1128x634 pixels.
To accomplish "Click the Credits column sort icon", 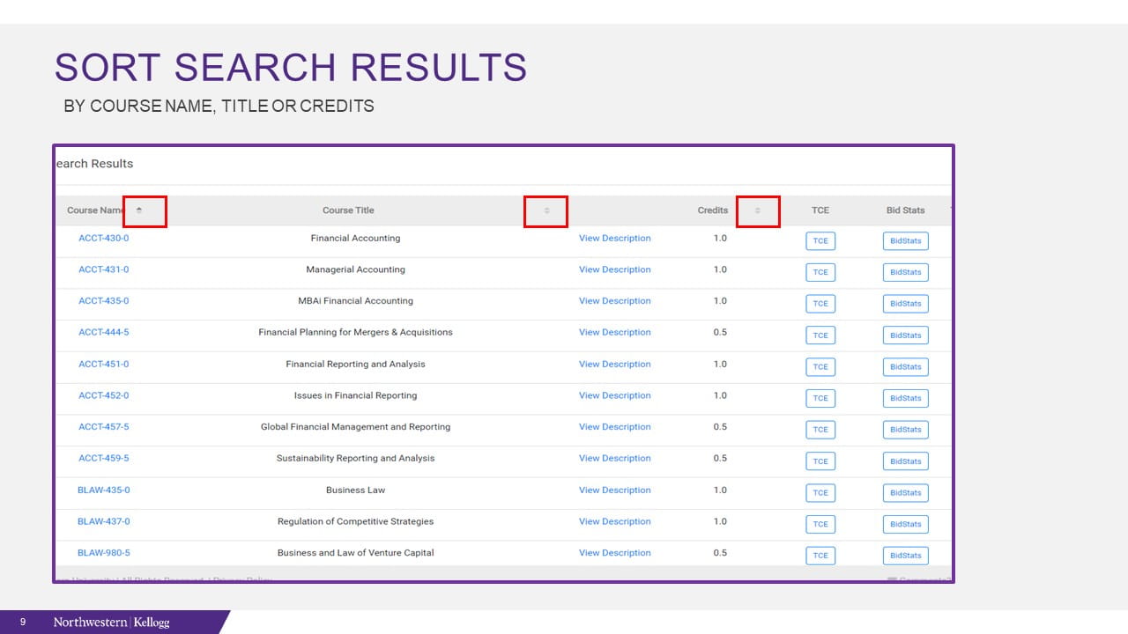I will coord(757,210).
